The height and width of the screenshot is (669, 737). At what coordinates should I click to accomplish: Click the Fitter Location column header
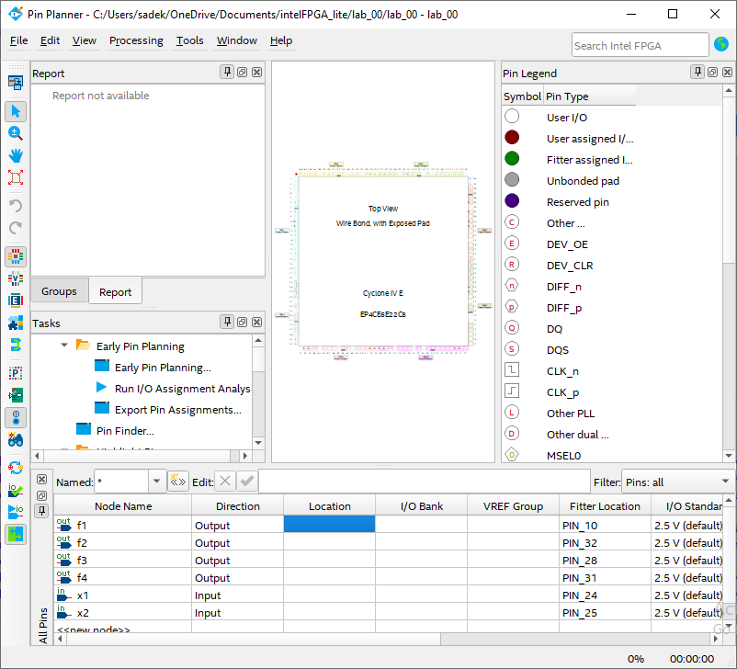pos(605,506)
